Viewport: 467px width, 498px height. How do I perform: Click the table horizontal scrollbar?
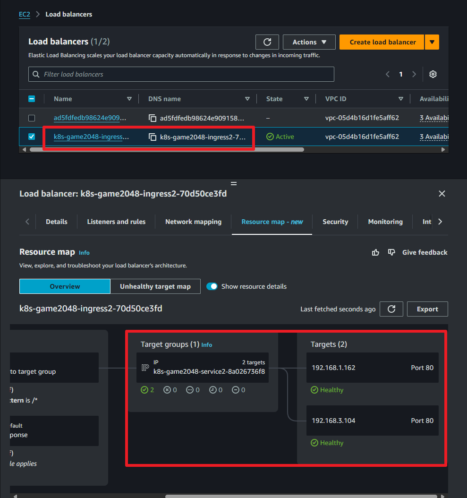[x=167, y=150]
